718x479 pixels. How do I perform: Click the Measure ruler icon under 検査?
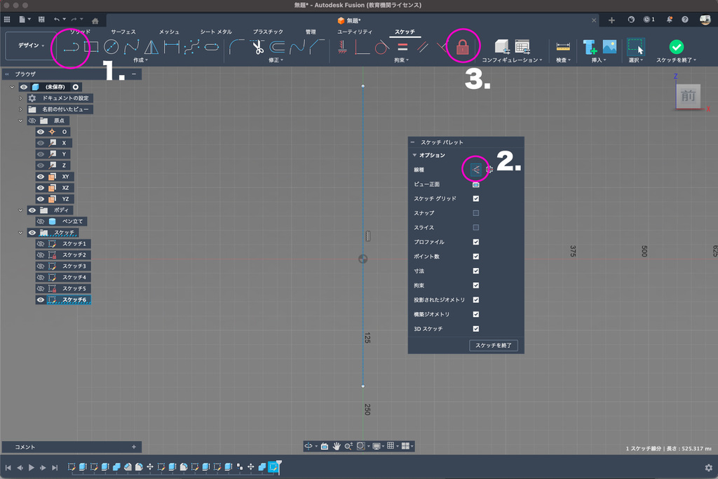tap(562, 47)
